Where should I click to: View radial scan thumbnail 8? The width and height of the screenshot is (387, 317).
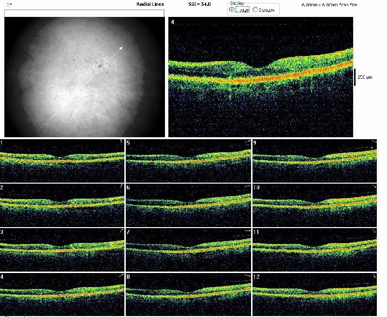point(188,294)
